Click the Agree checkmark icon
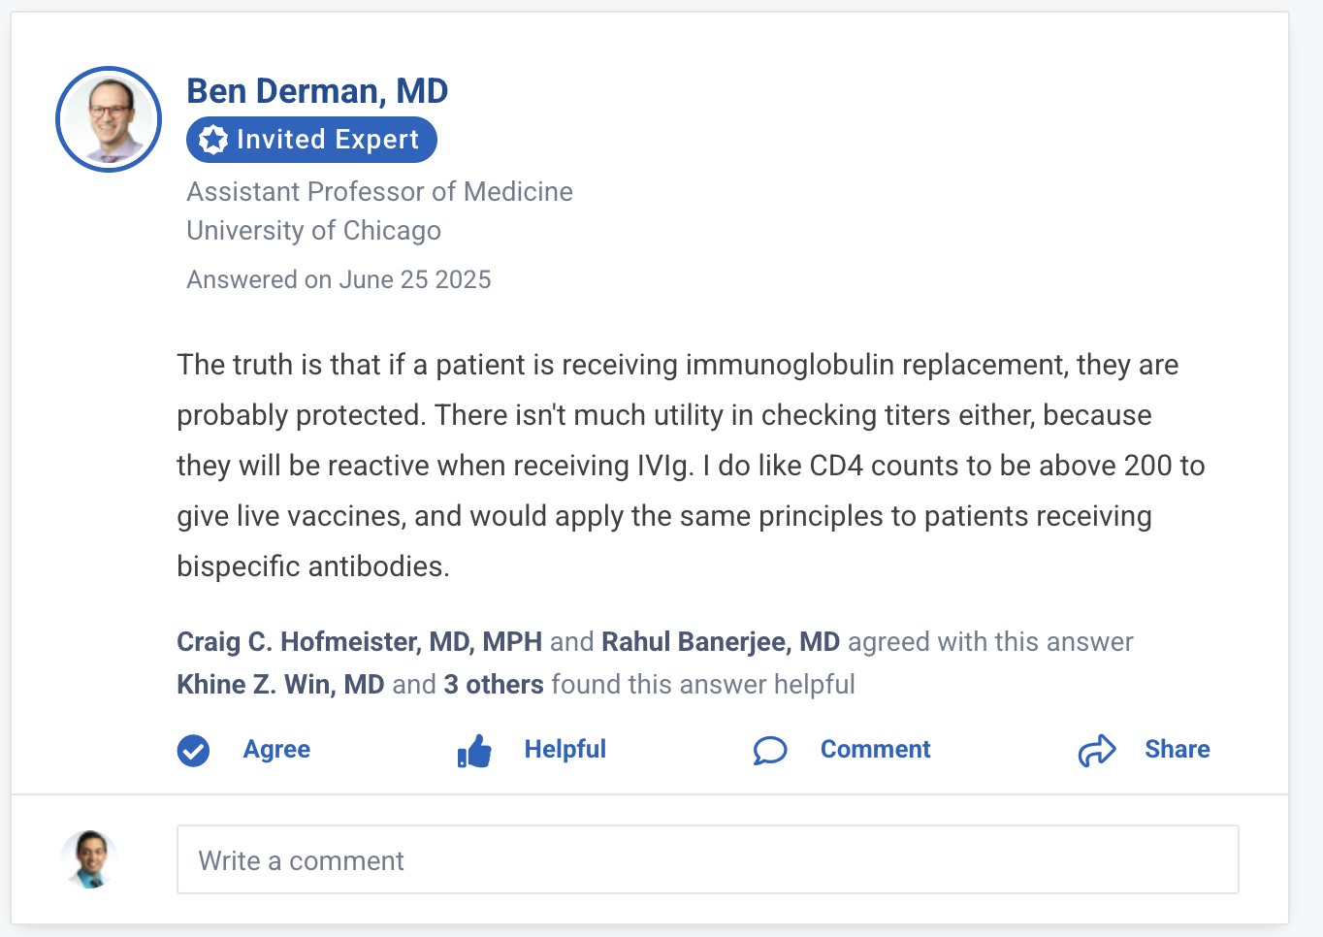 point(193,750)
